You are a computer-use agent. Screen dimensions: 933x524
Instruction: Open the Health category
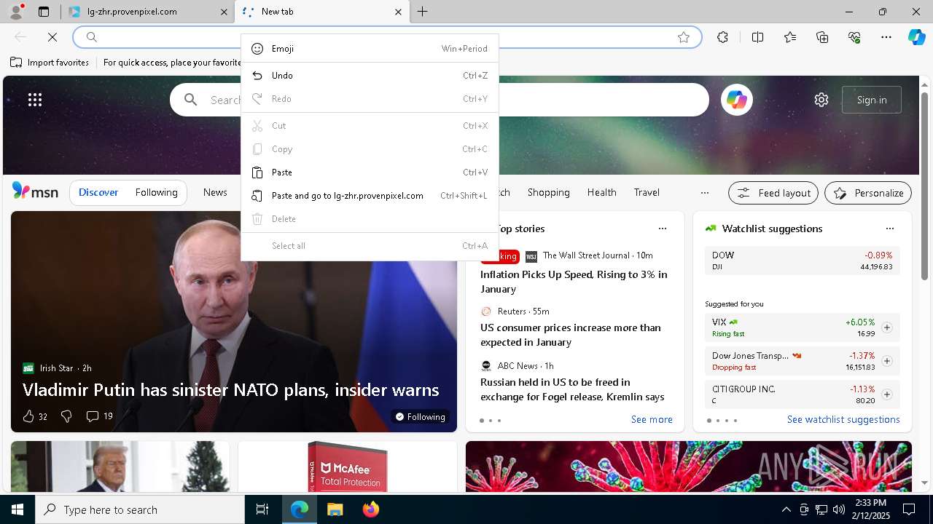pyautogui.click(x=601, y=192)
